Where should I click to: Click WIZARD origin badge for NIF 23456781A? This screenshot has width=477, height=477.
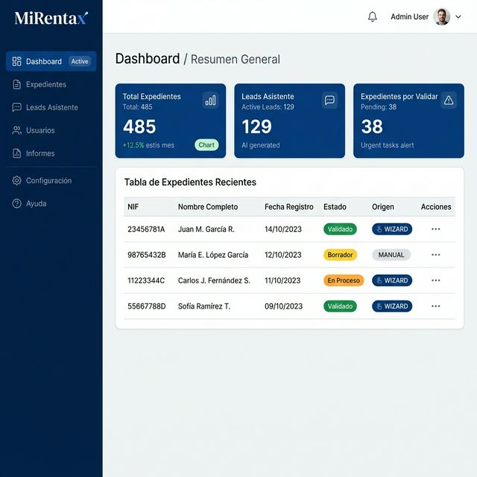392,229
